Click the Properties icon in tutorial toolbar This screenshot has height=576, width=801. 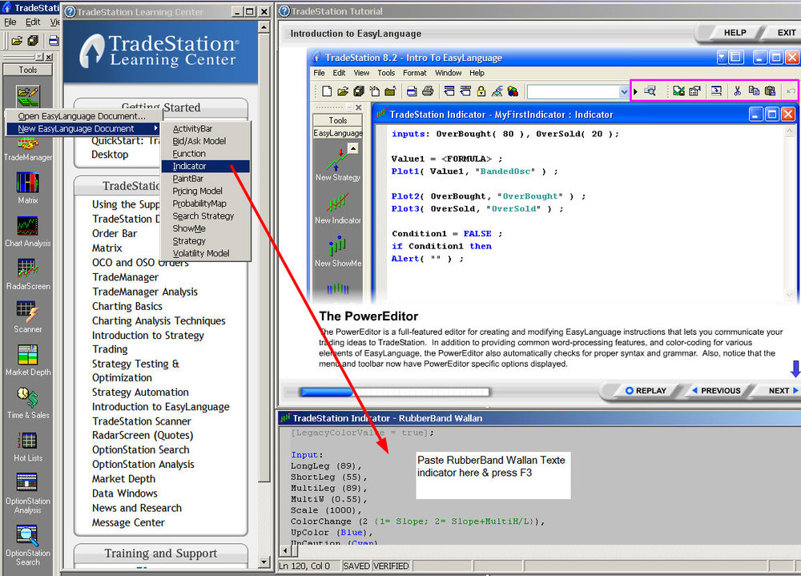pyautogui.click(x=694, y=91)
